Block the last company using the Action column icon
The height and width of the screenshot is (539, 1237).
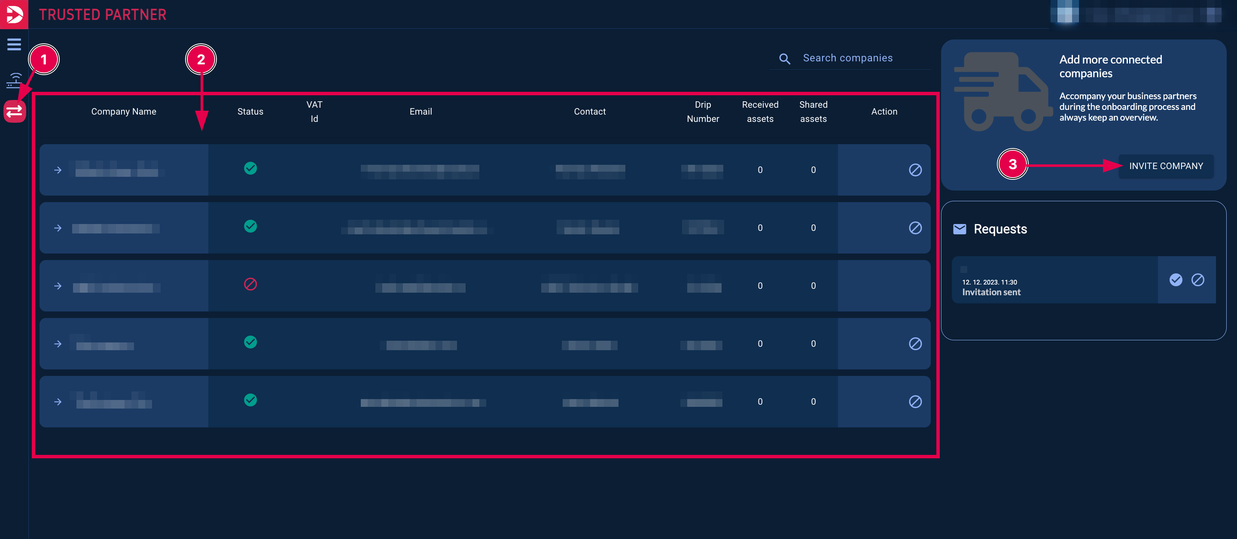point(916,401)
